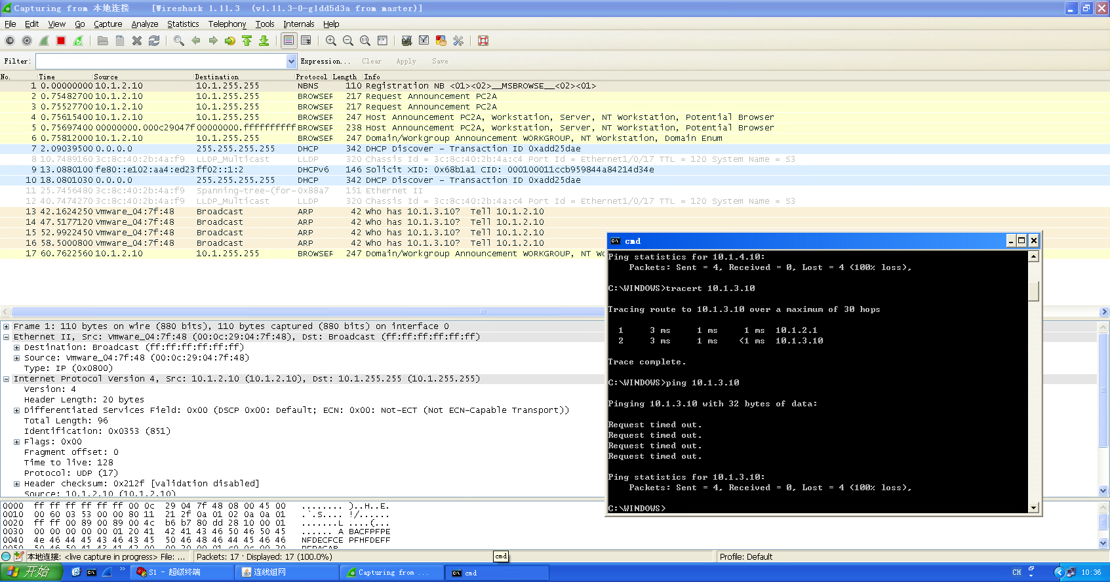
Task: Find a packet (magnifier icon)
Action: [179, 41]
